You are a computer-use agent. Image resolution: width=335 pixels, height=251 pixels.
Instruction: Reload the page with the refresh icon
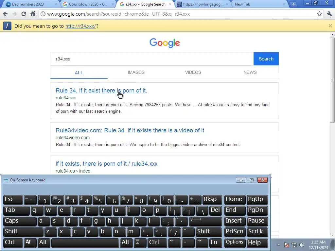point(24,14)
